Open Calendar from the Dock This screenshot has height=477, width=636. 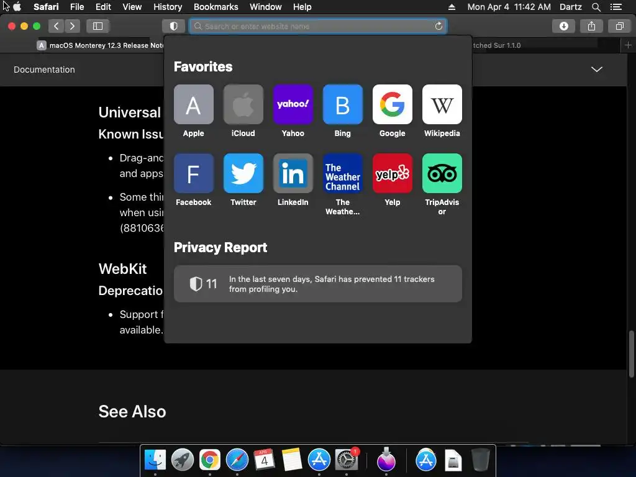[264, 460]
